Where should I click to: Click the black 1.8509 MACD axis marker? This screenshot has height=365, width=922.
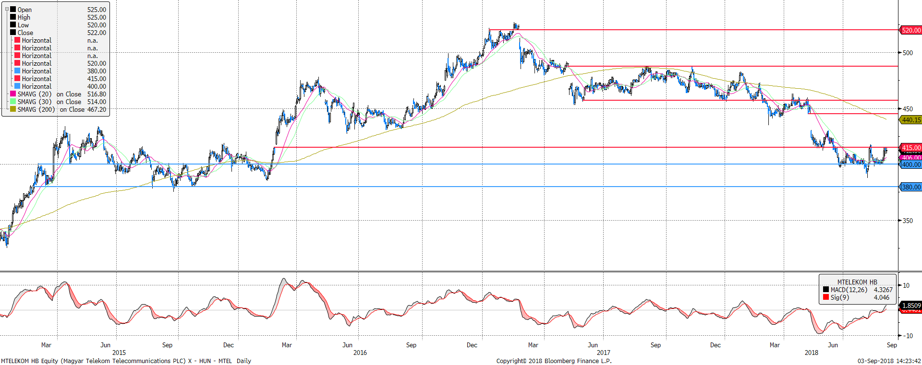point(911,306)
